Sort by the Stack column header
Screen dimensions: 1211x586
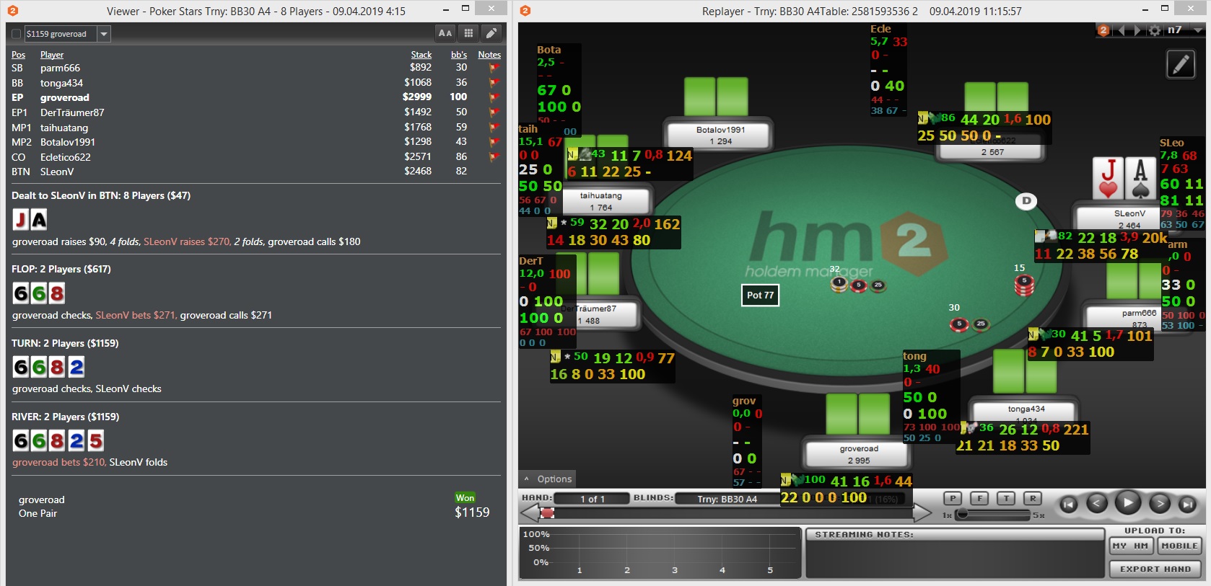(421, 55)
